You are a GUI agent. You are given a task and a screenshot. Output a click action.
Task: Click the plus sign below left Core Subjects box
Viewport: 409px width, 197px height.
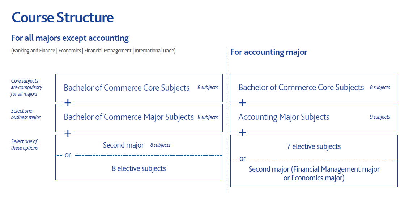tap(68, 103)
